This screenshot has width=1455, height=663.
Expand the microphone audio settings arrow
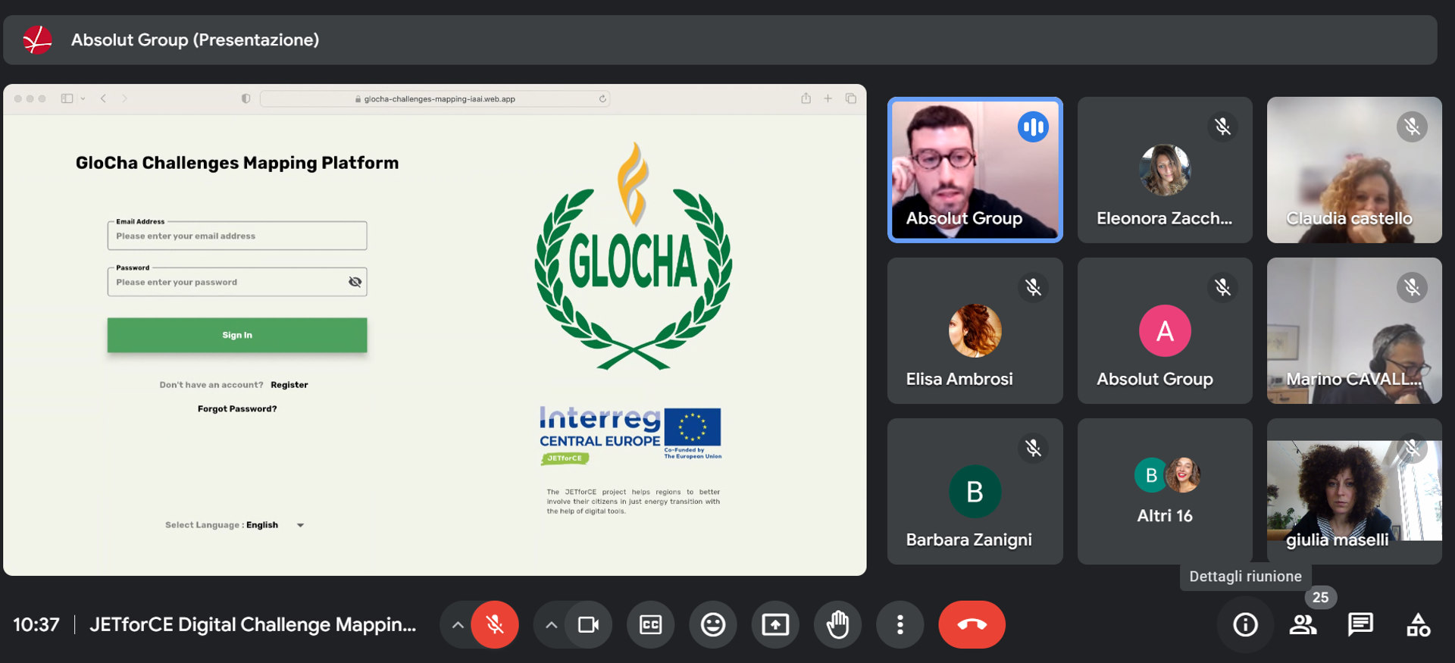(x=458, y=625)
